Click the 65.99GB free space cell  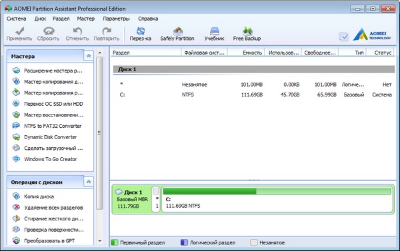pos(327,95)
